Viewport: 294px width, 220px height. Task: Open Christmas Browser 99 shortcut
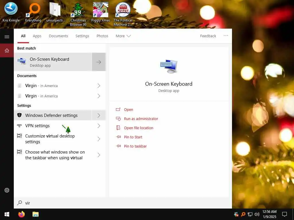point(78,14)
